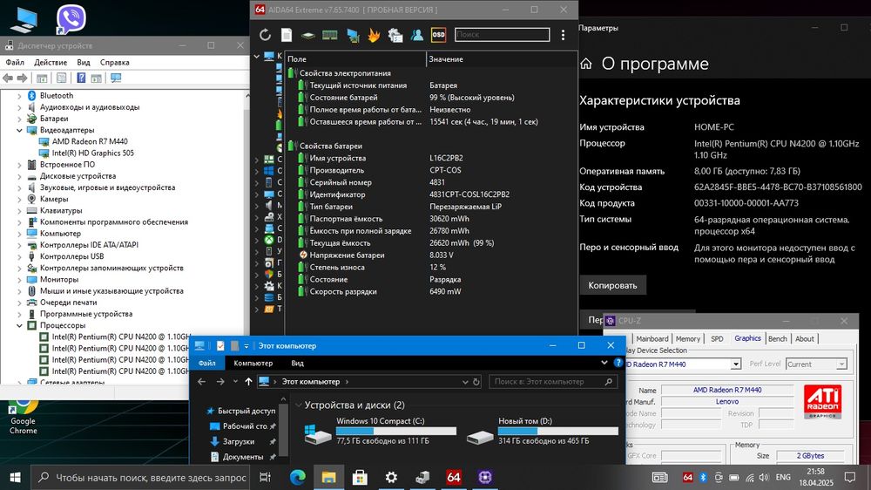Select Документы in Explorer sidebar
Image resolution: width=871 pixels, height=490 pixels.
[243, 457]
